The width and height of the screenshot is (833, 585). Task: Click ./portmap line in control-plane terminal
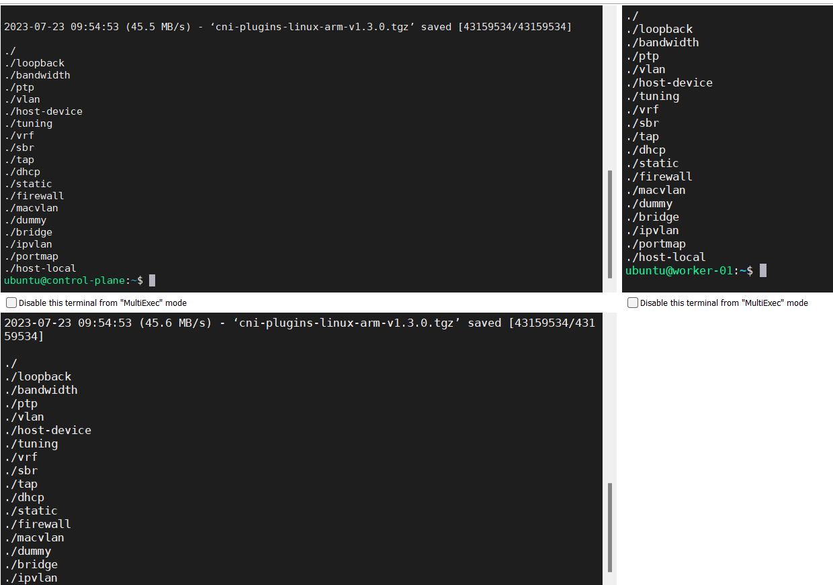pyautogui.click(x=32, y=256)
